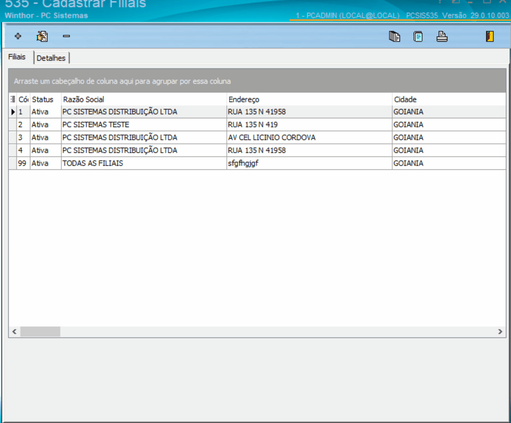Click the Cód column header

pos(23,99)
